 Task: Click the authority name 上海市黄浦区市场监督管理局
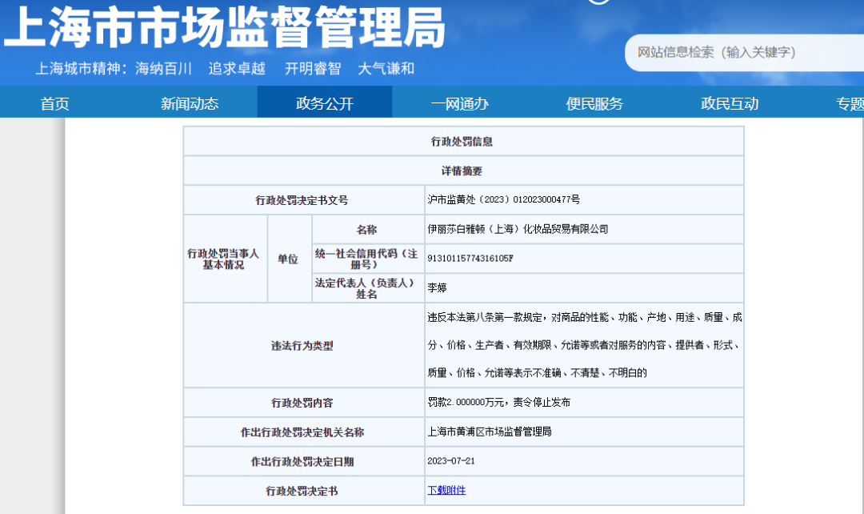(490, 432)
